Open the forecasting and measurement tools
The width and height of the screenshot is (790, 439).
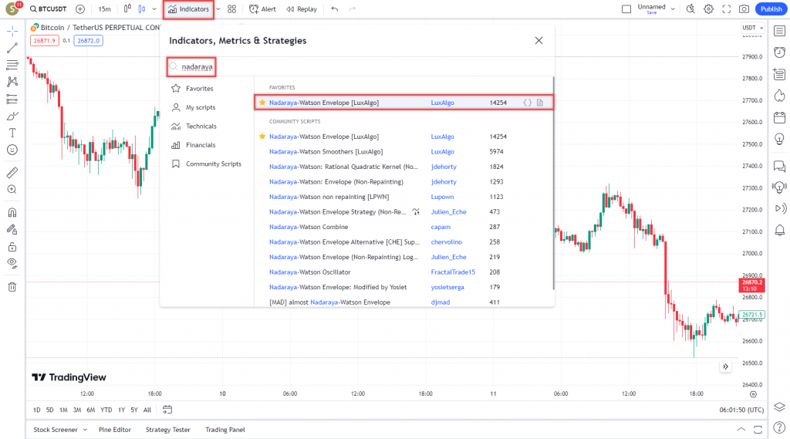[12, 99]
